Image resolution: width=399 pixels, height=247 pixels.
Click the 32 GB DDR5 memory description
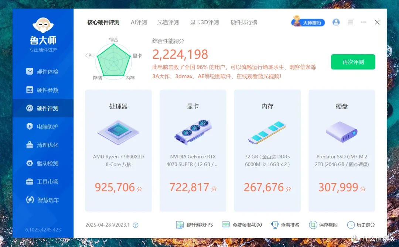click(267, 161)
